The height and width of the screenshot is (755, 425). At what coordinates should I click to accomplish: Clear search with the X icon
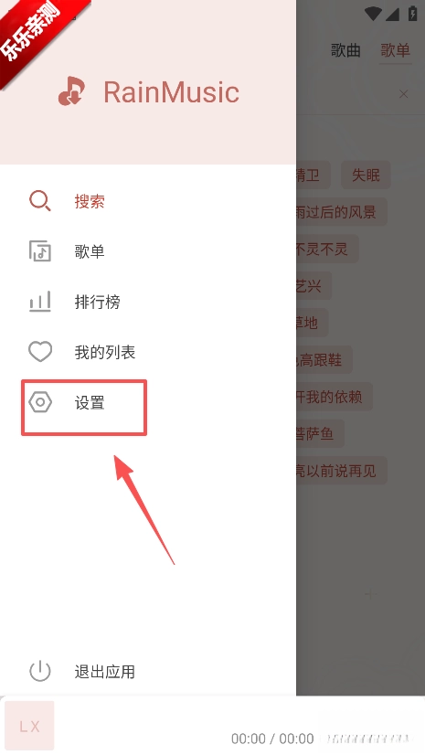(x=404, y=94)
